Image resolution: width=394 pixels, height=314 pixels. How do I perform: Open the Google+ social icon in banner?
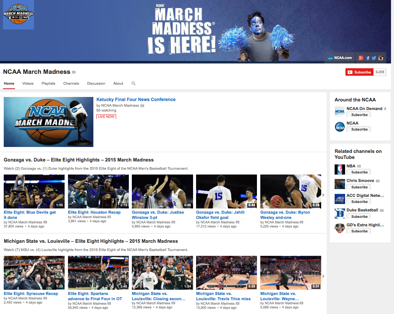click(x=361, y=58)
